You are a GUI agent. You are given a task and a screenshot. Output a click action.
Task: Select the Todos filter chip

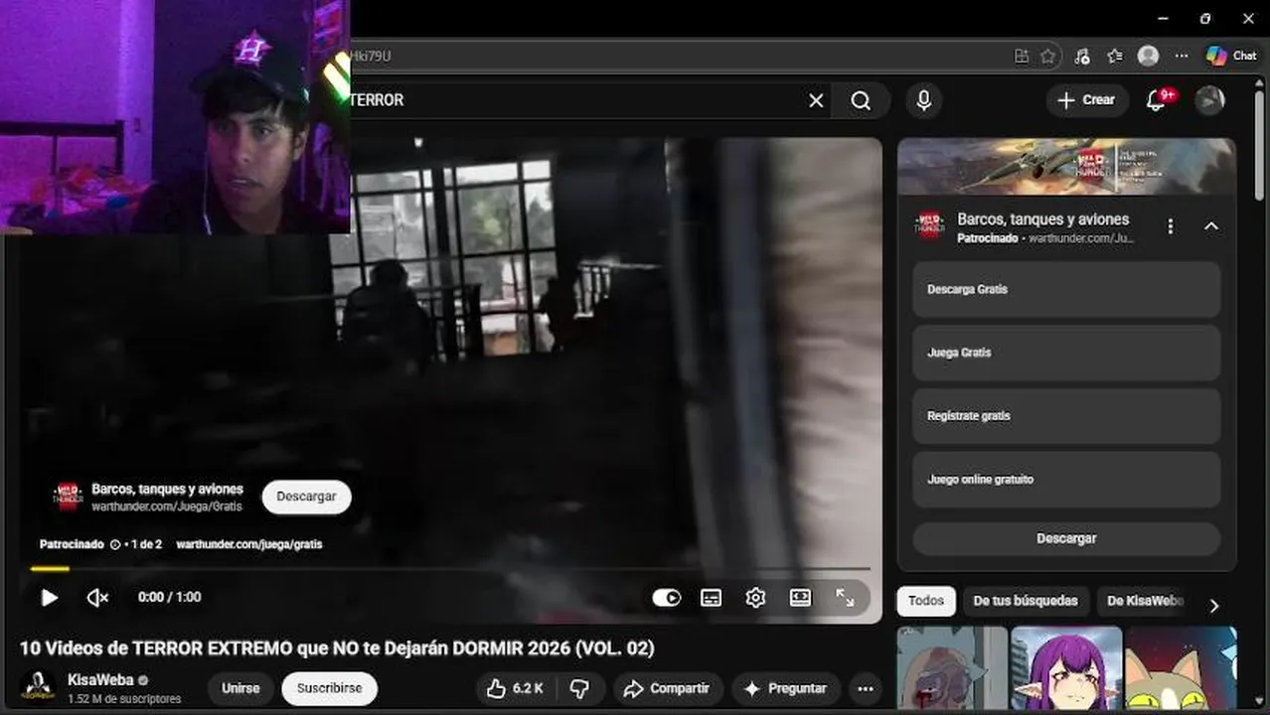pos(926,601)
